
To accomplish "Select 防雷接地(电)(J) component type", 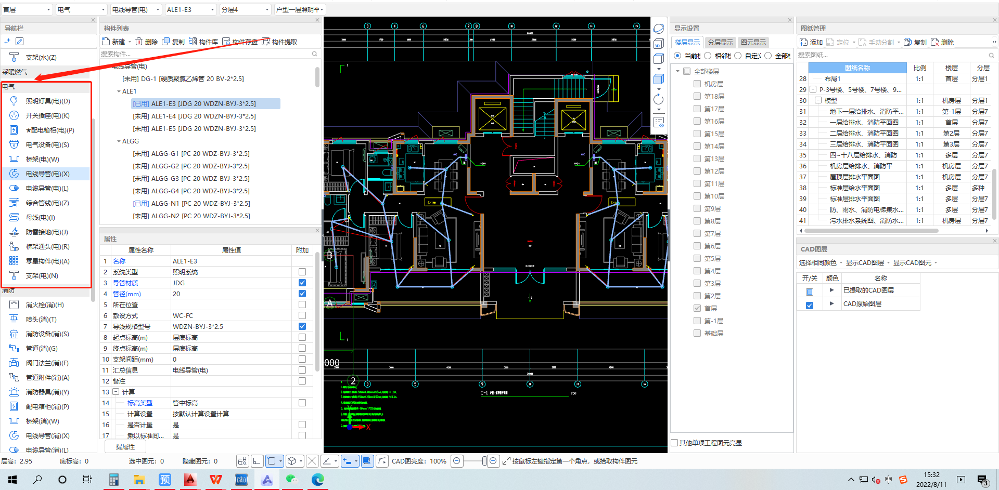I will [48, 232].
